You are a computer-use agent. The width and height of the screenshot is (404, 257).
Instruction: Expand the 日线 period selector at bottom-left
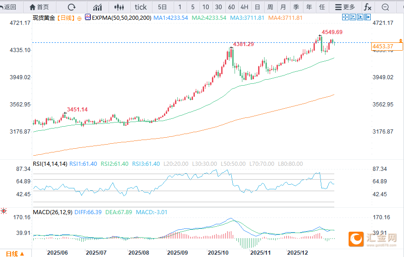coord(15,253)
